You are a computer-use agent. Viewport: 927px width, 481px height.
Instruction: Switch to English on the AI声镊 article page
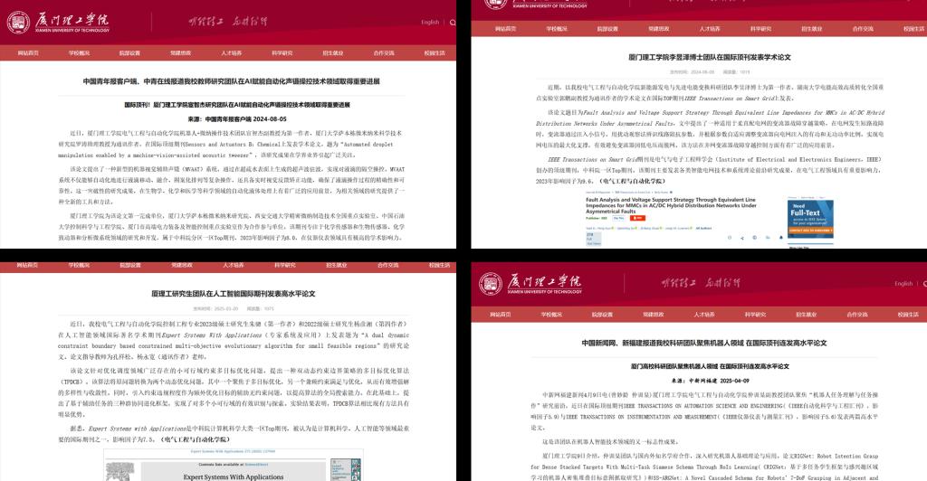430,23
